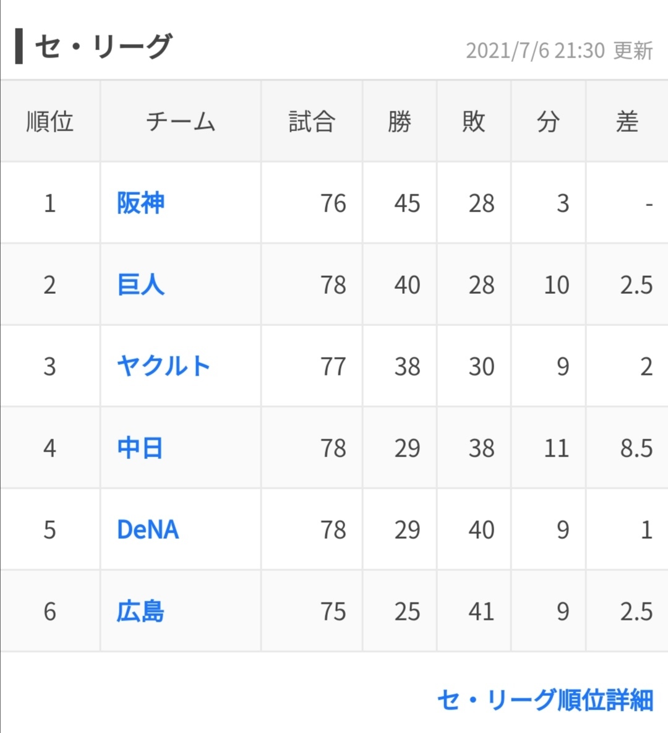The width and height of the screenshot is (668, 733).
Task: Open the 阪神 team link
Action: point(141,203)
